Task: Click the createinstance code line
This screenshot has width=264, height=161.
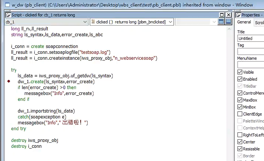Action: pos(84,58)
